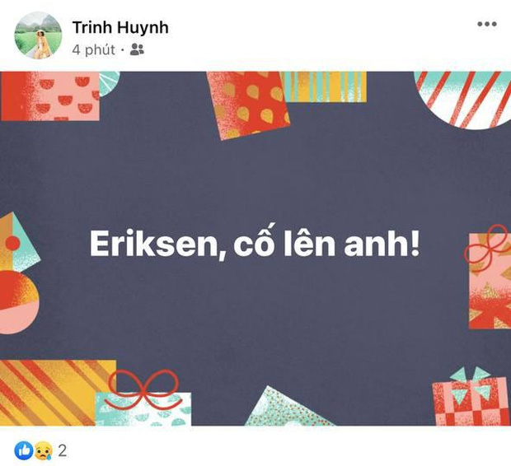Click the teal dotted triangle at the bottom
This screenshot has width=511, height=466.
point(287,407)
